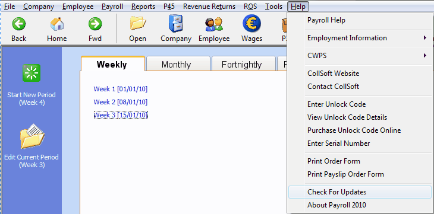Select Check For Updates in Help menu
434x214 pixels.
360,192
